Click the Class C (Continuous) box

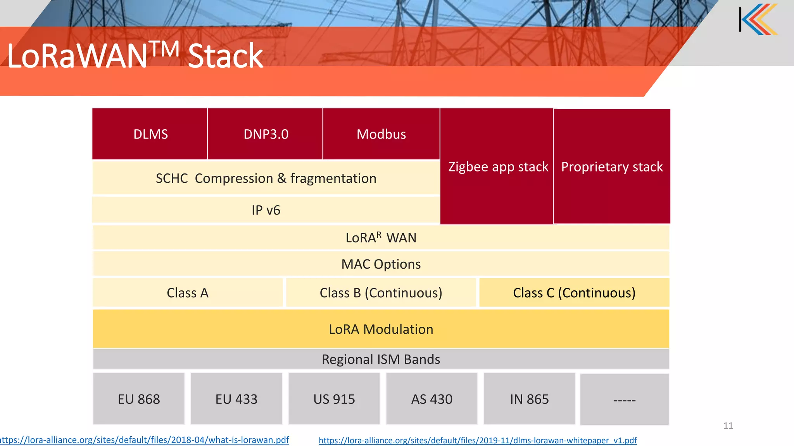click(x=574, y=293)
